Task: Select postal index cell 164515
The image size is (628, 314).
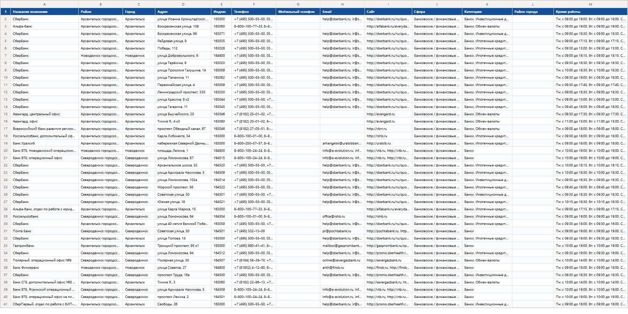Action: pos(221,158)
